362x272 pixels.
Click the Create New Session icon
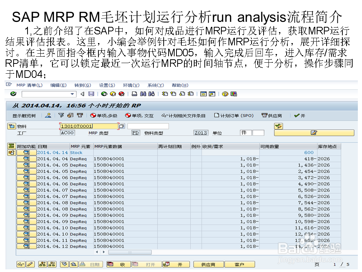click(x=203, y=94)
